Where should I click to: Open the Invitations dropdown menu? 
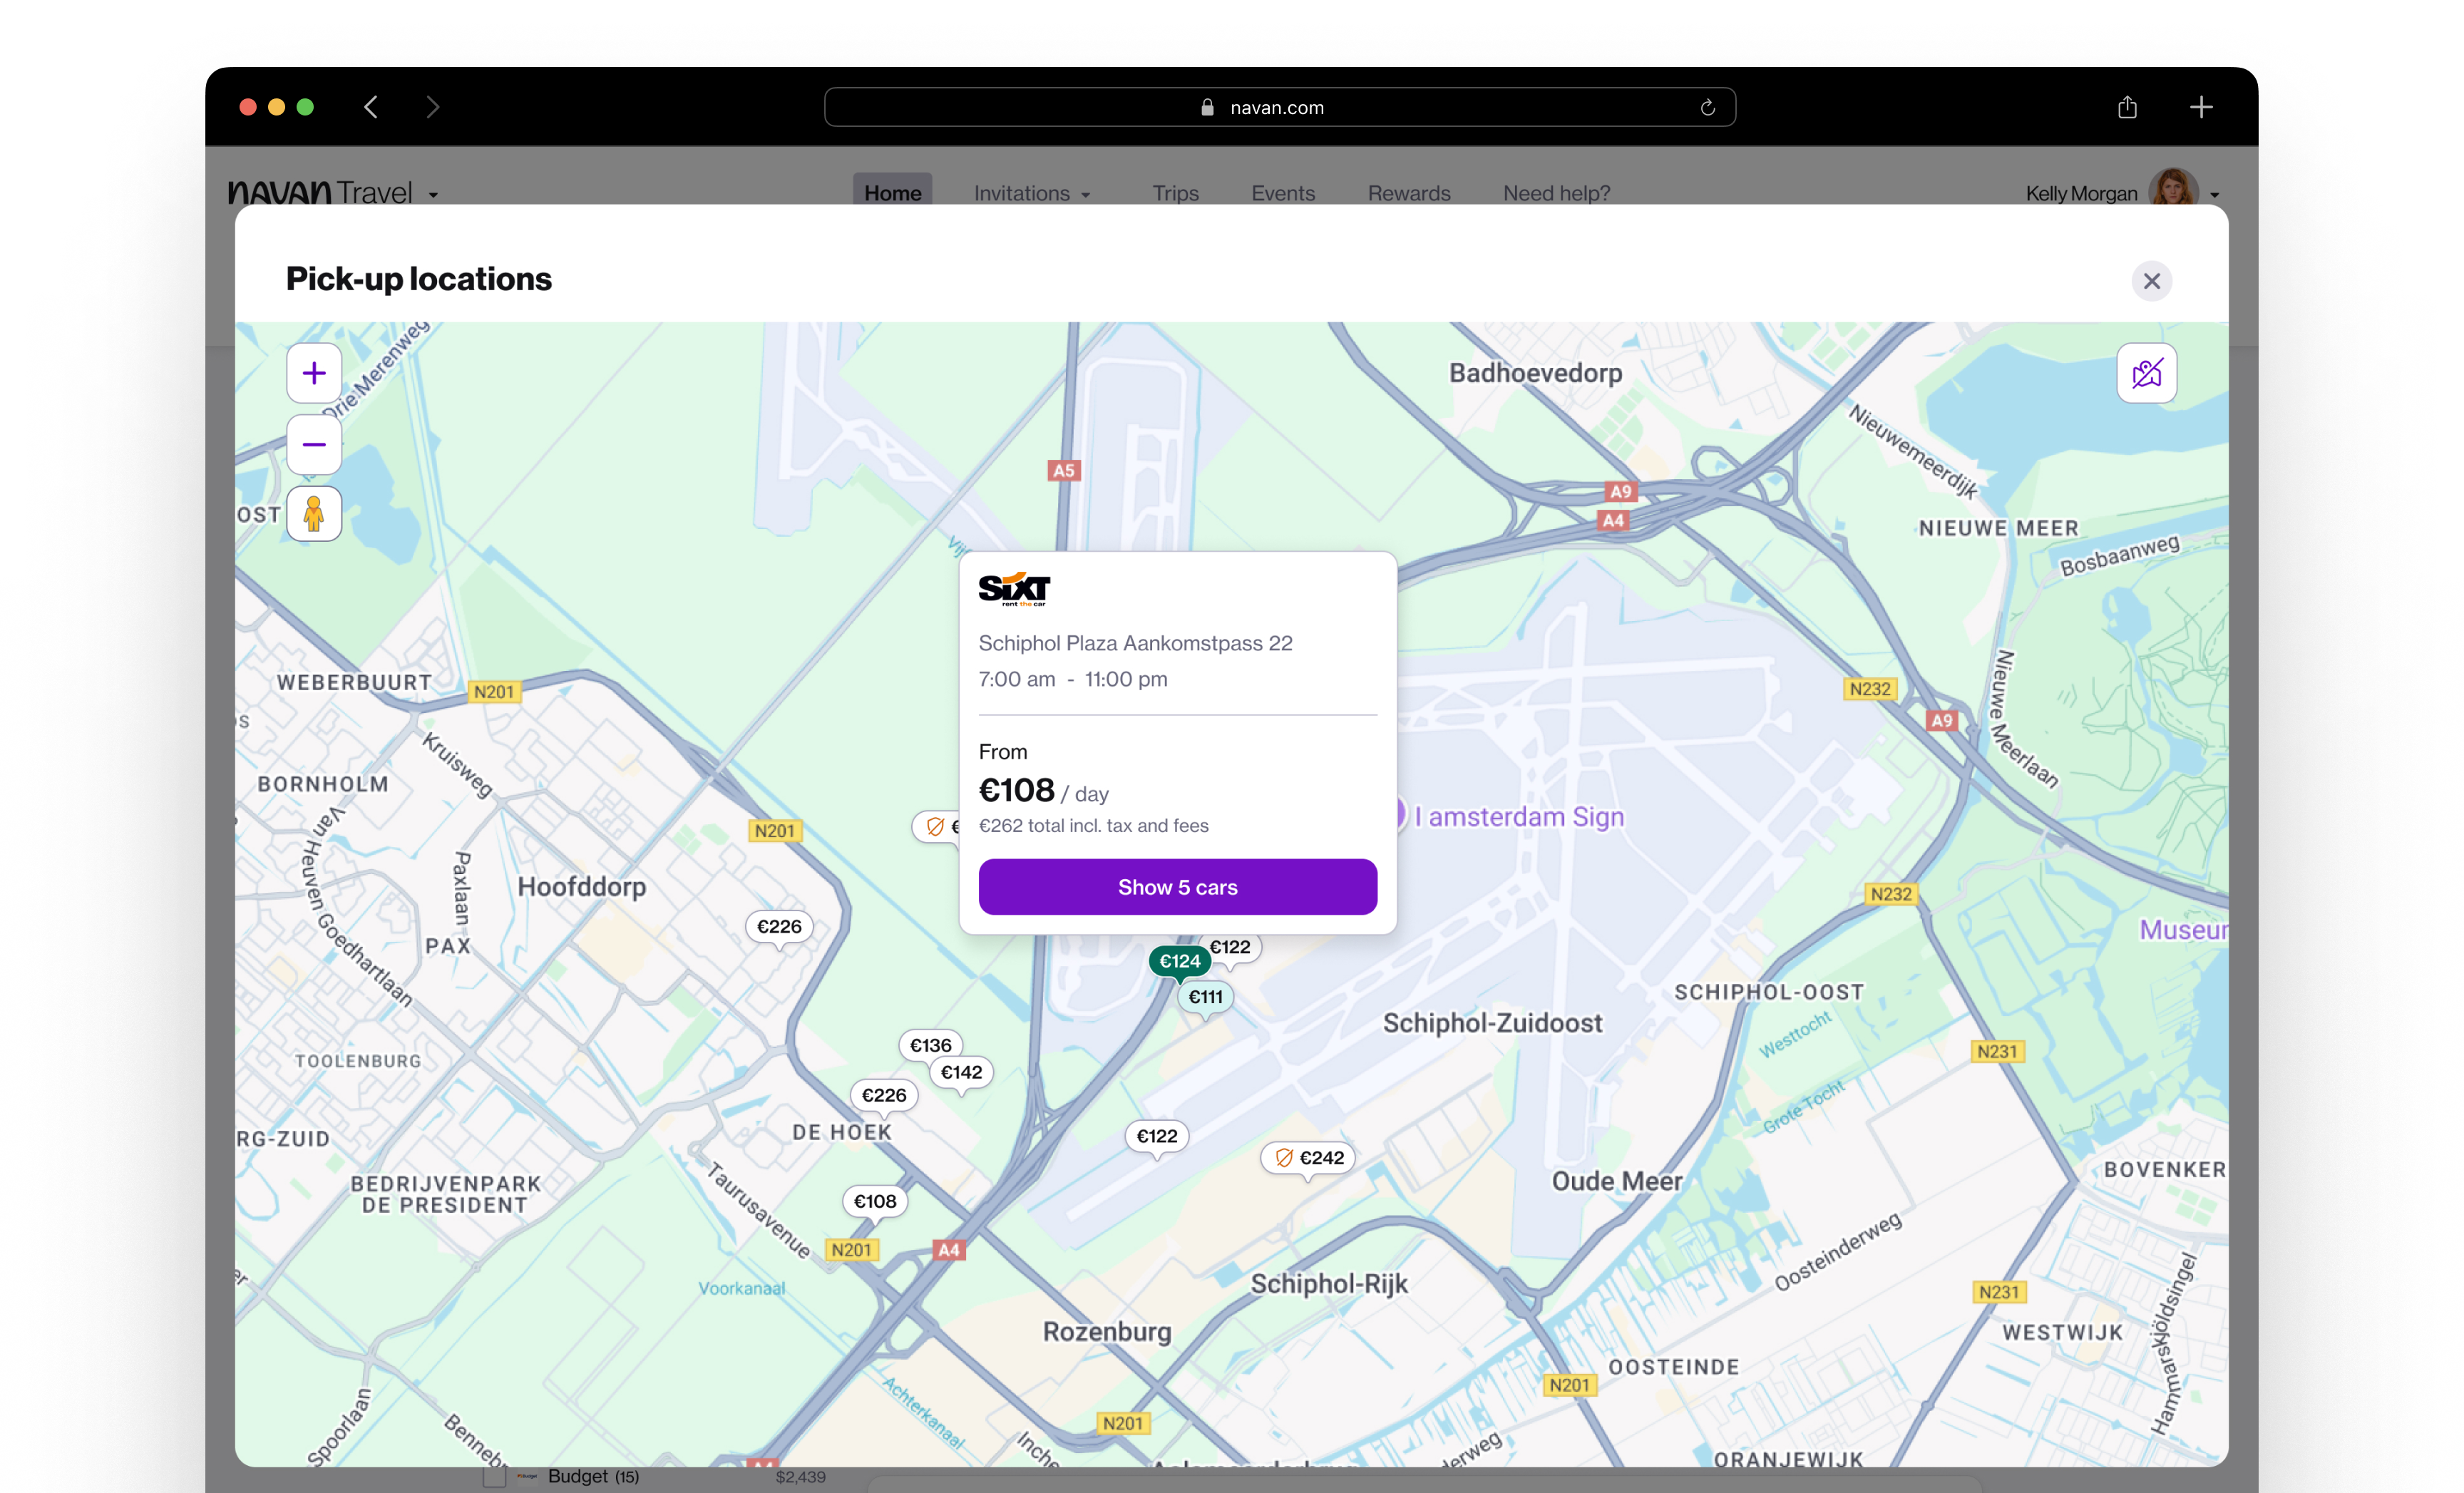click(x=1031, y=193)
